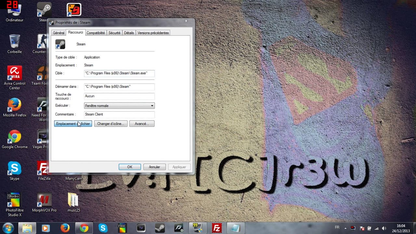Switch to the Détails tab
Viewport: 416px width, 234px height.
click(x=129, y=33)
